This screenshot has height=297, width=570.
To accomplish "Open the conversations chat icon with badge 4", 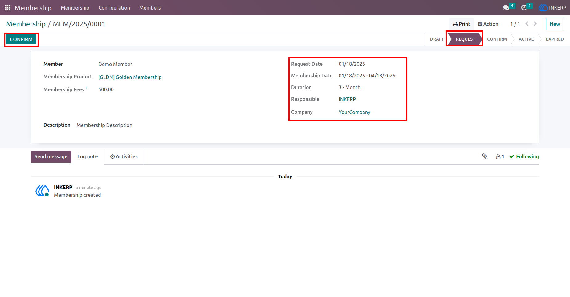I will (506, 8).
